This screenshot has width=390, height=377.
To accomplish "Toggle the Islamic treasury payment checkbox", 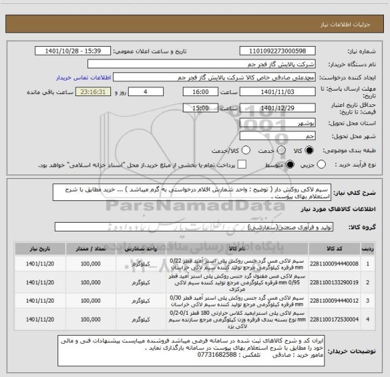I will tap(242, 164).
